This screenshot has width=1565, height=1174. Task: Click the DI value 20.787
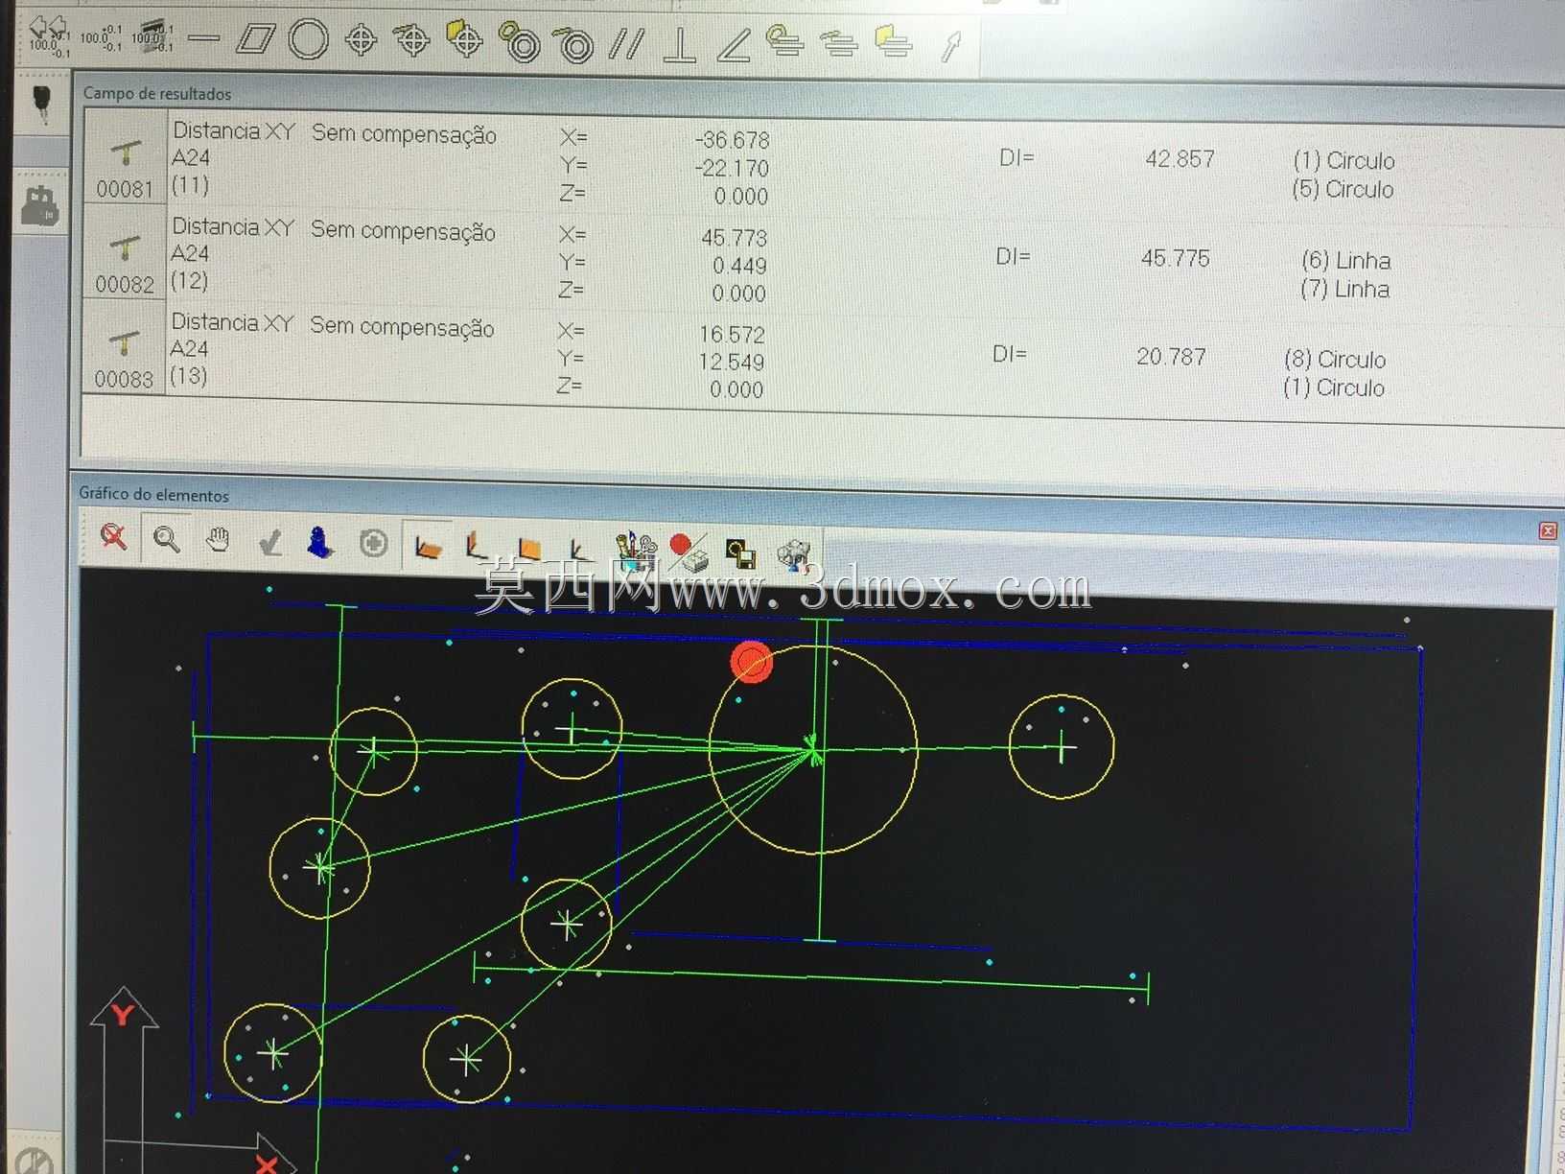[x=1171, y=357]
